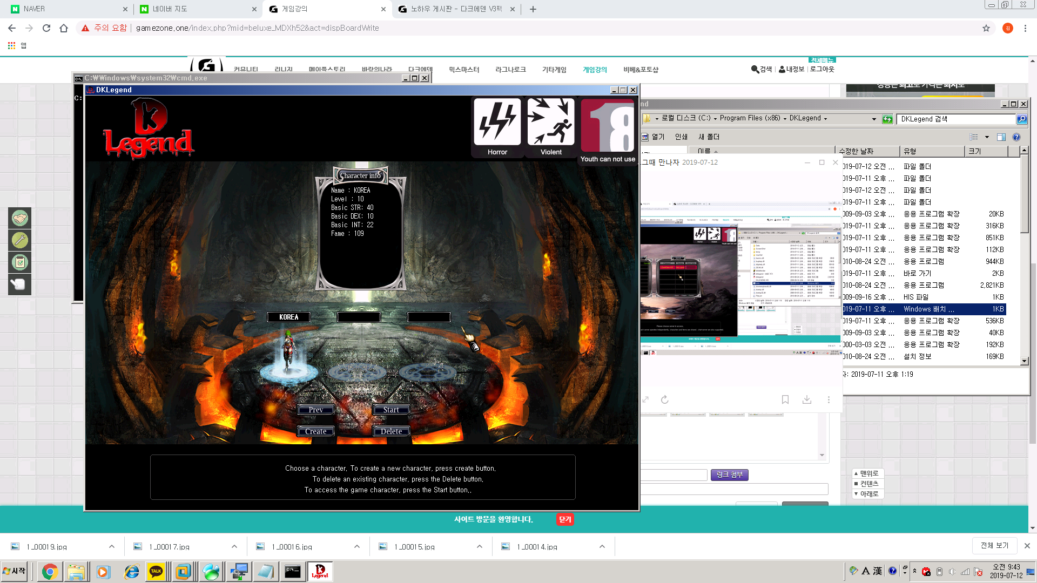Viewport: 1037px width, 583px height.
Task: Open the 게임강의 site menu item
Action: pos(595,70)
